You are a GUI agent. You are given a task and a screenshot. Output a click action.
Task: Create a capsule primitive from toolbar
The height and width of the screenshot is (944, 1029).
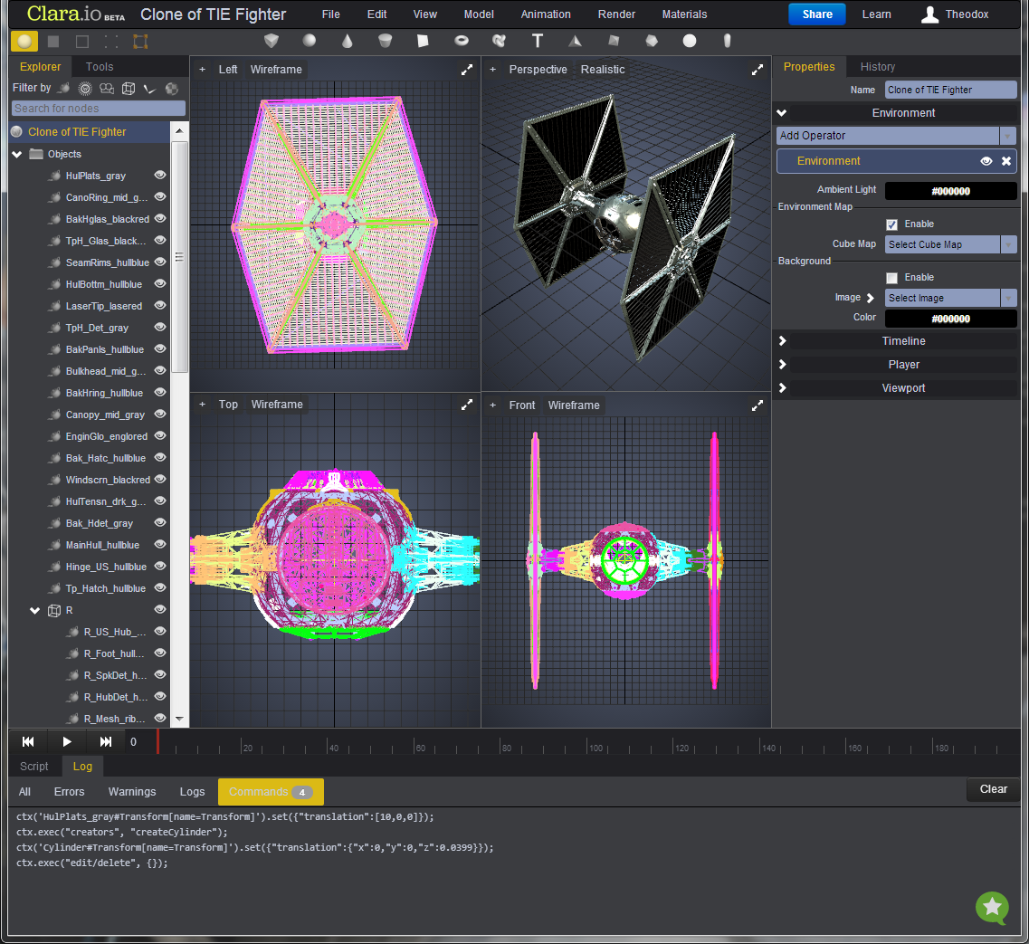(727, 41)
